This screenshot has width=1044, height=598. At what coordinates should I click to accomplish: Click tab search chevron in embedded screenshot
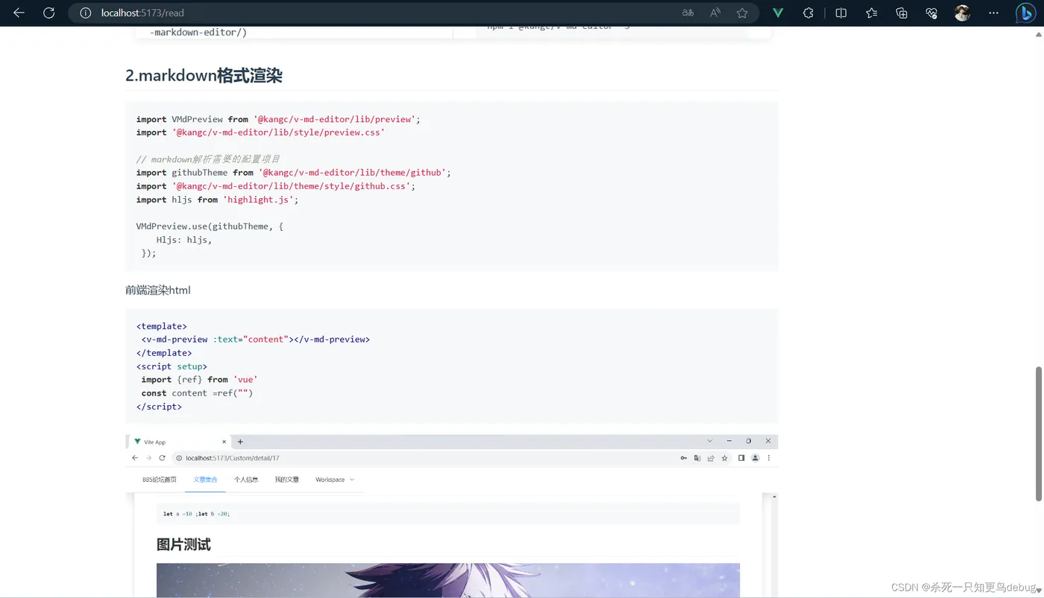pyautogui.click(x=710, y=441)
